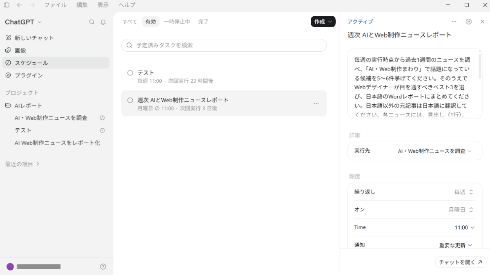Click the プラグイン icon in sidebar
The height and width of the screenshot is (275, 490).
tap(8, 75)
